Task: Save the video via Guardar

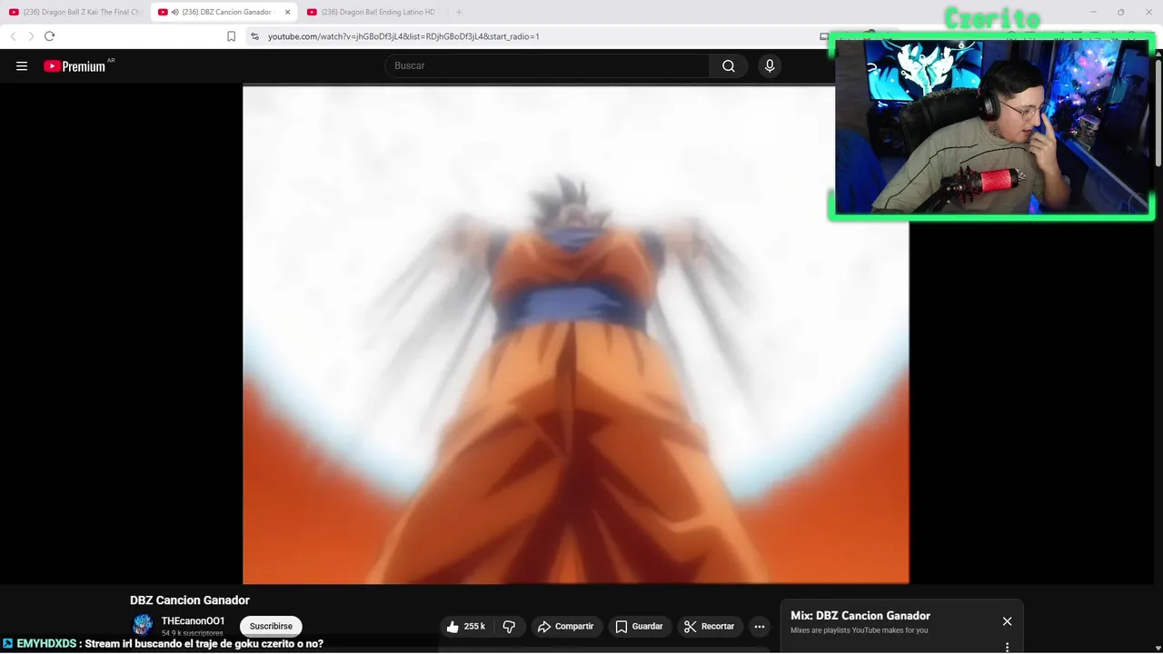Action: [x=639, y=627]
